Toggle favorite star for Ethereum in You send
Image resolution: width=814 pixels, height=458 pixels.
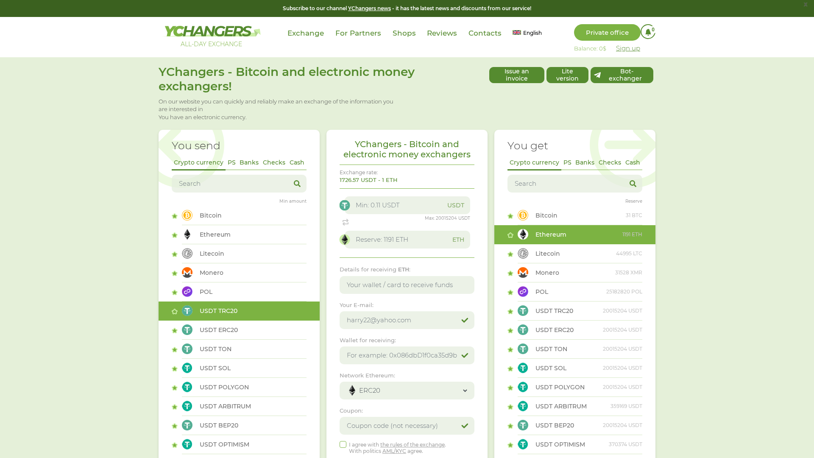[174, 235]
